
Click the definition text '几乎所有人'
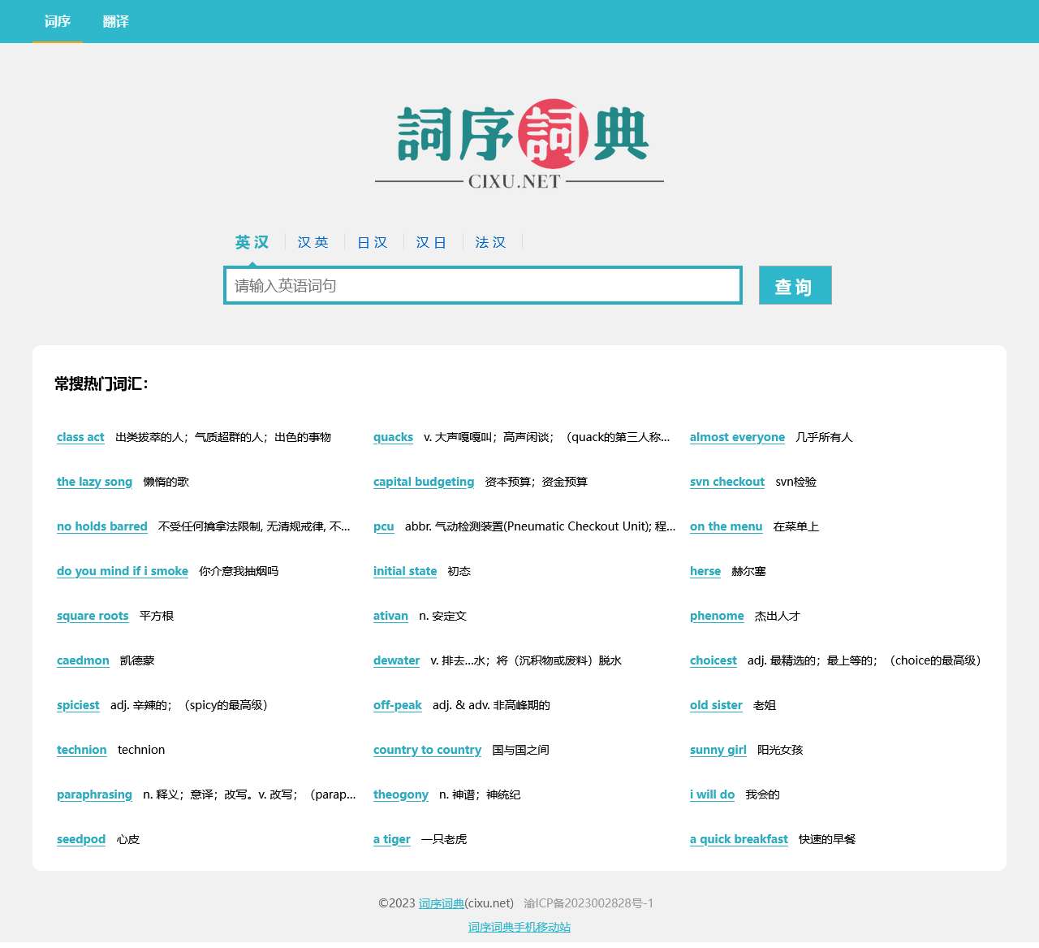point(824,437)
